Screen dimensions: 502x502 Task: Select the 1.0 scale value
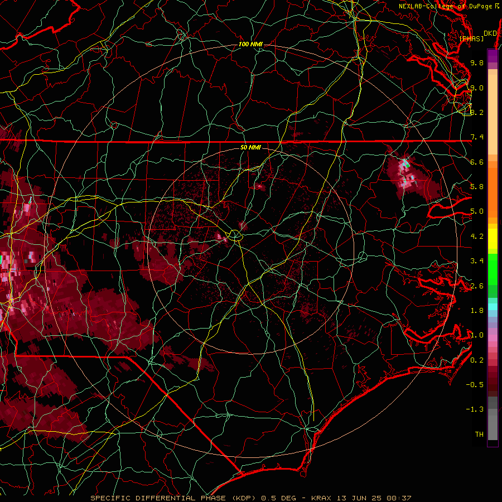477,335
